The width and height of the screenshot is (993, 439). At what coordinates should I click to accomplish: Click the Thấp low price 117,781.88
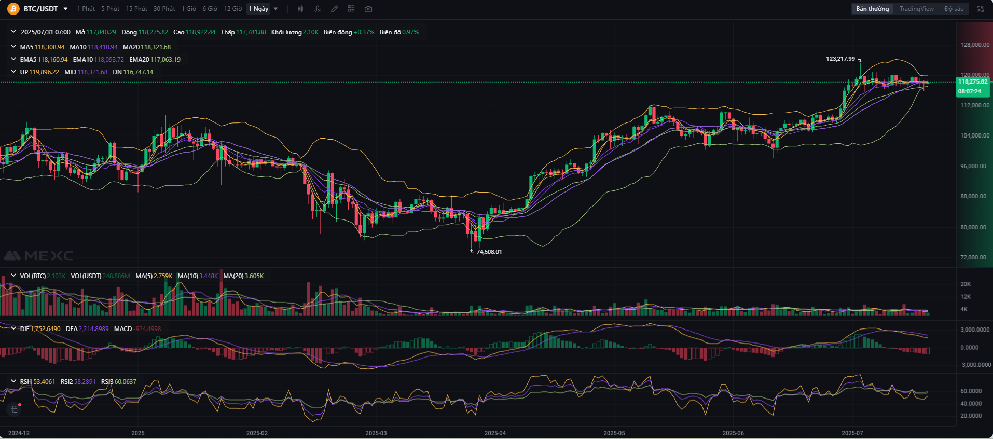[x=251, y=32]
